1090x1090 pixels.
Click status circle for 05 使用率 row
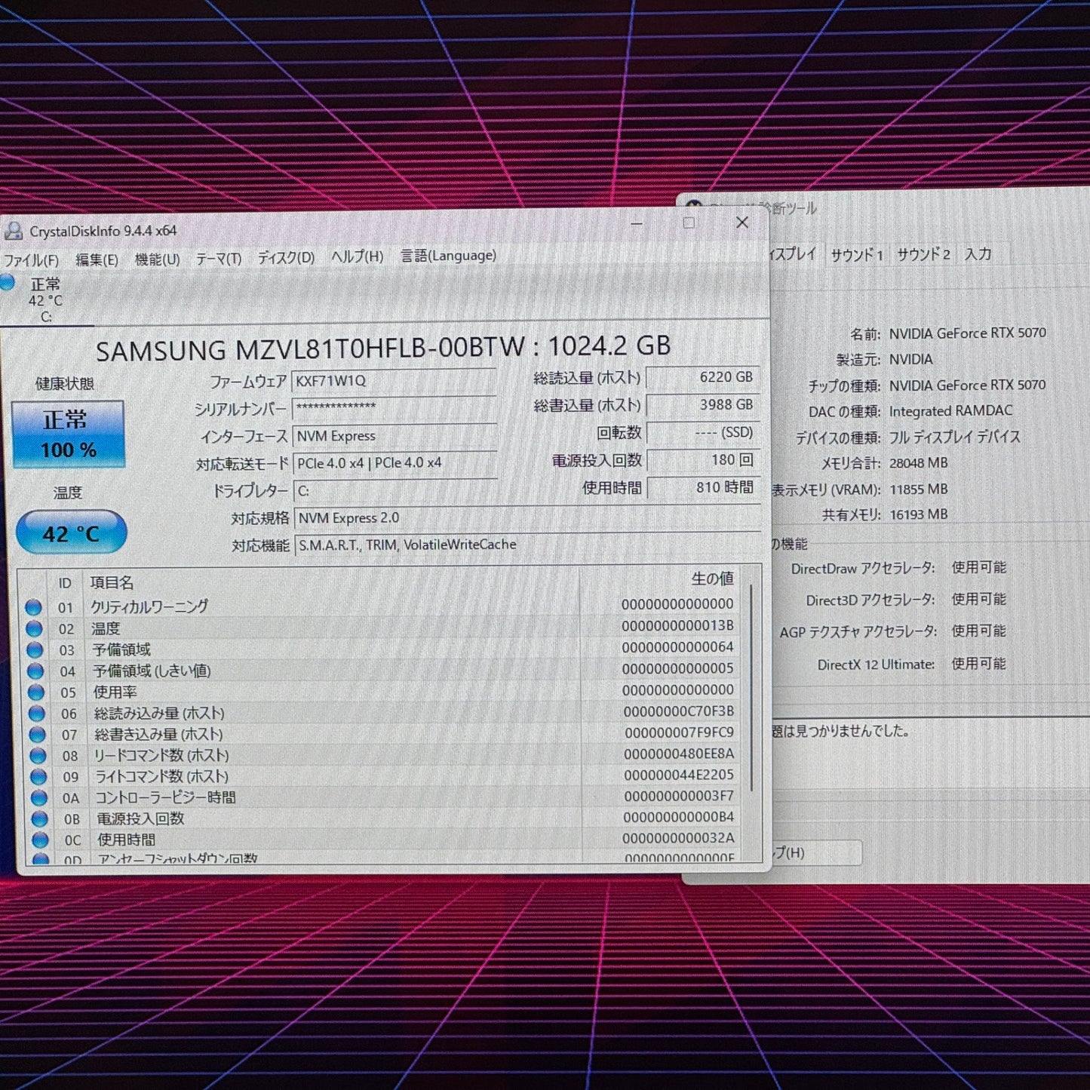click(36, 692)
